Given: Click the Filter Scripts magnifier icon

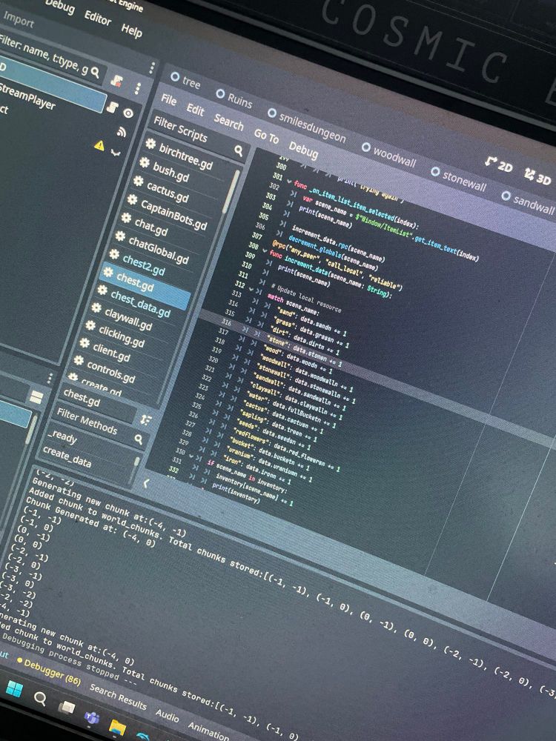Looking at the screenshot, I should 239,150.
